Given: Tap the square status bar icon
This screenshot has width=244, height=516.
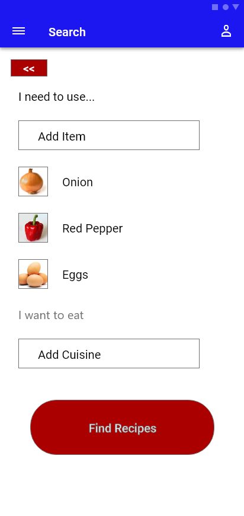Looking at the screenshot, I should (215, 7).
